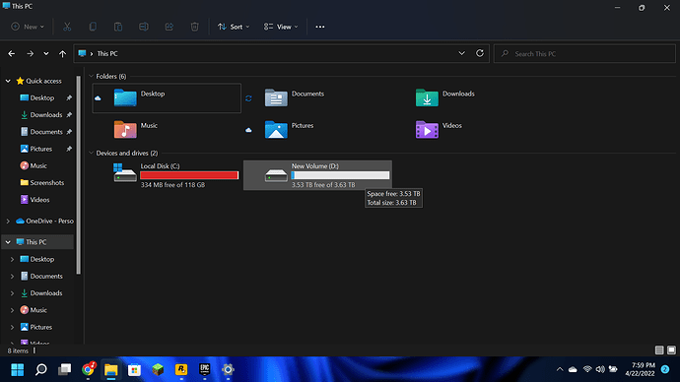
Task: Open the See more ellipsis menu
Action: [320, 27]
